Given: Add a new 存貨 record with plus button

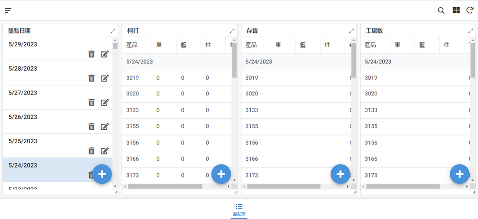Looking at the screenshot, I should click(341, 174).
